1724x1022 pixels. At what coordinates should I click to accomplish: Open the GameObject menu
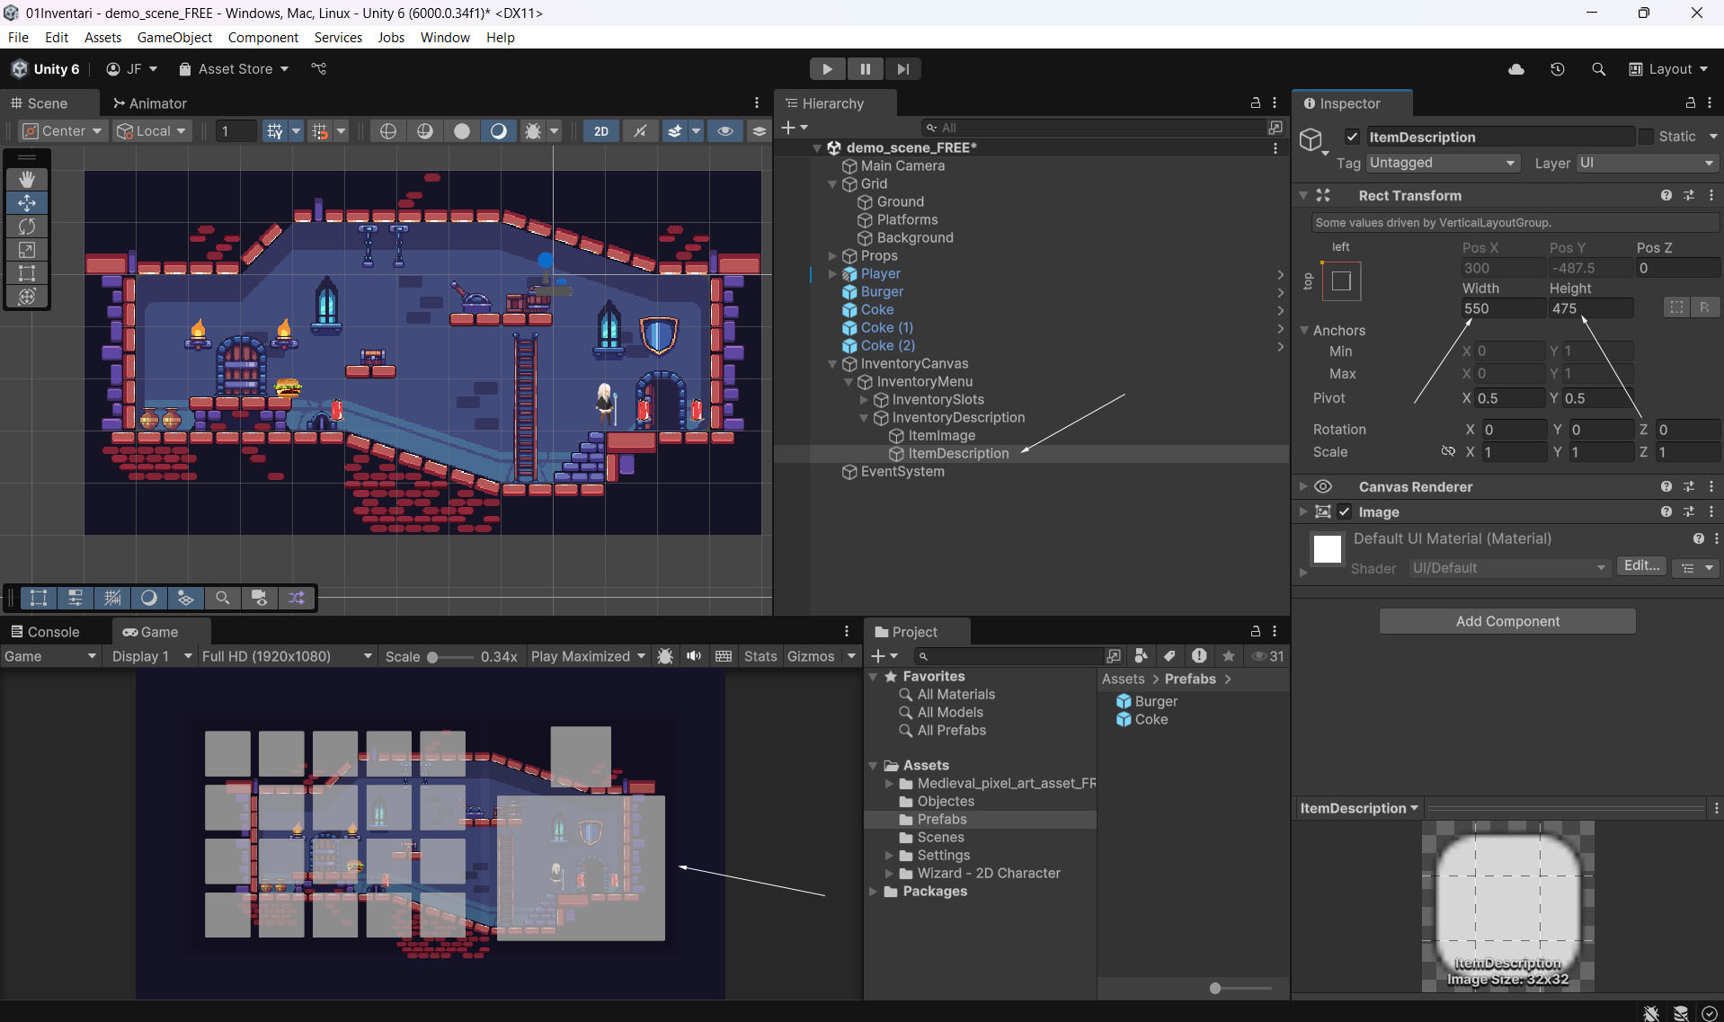click(x=174, y=38)
